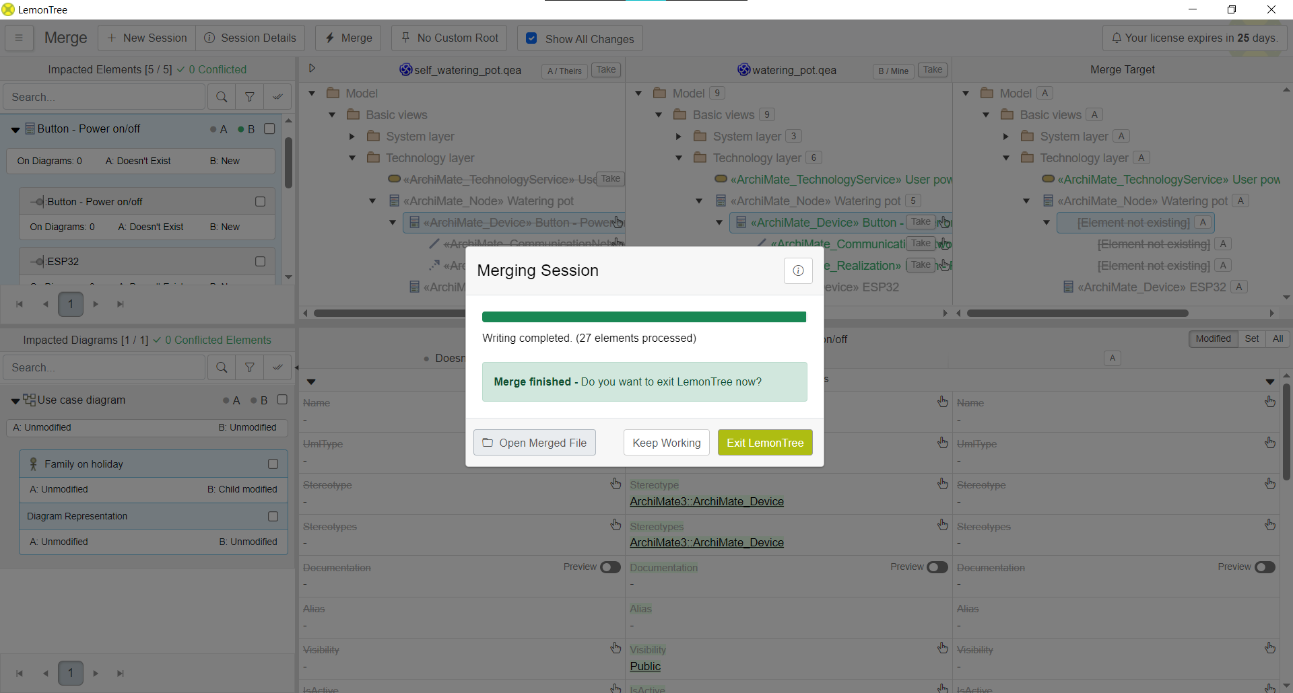Click Take button next to B / Mine
The width and height of the screenshot is (1293, 693).
coord(933,70)
